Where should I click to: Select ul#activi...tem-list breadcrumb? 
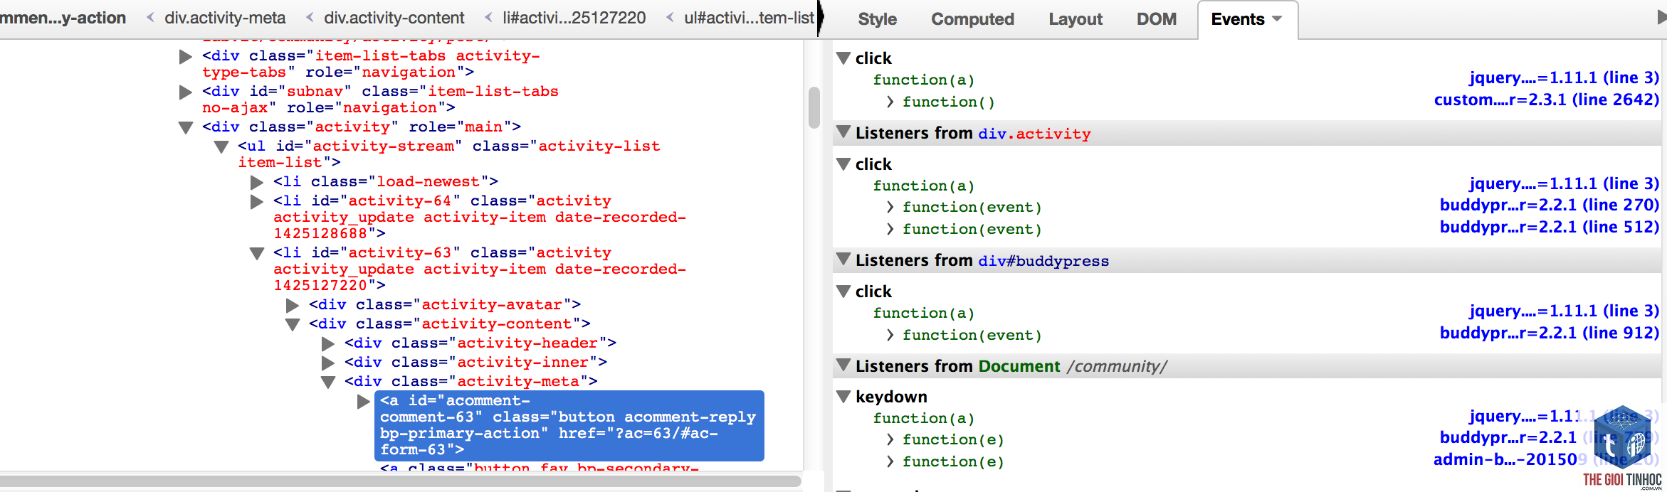click(x=749, y=18)
